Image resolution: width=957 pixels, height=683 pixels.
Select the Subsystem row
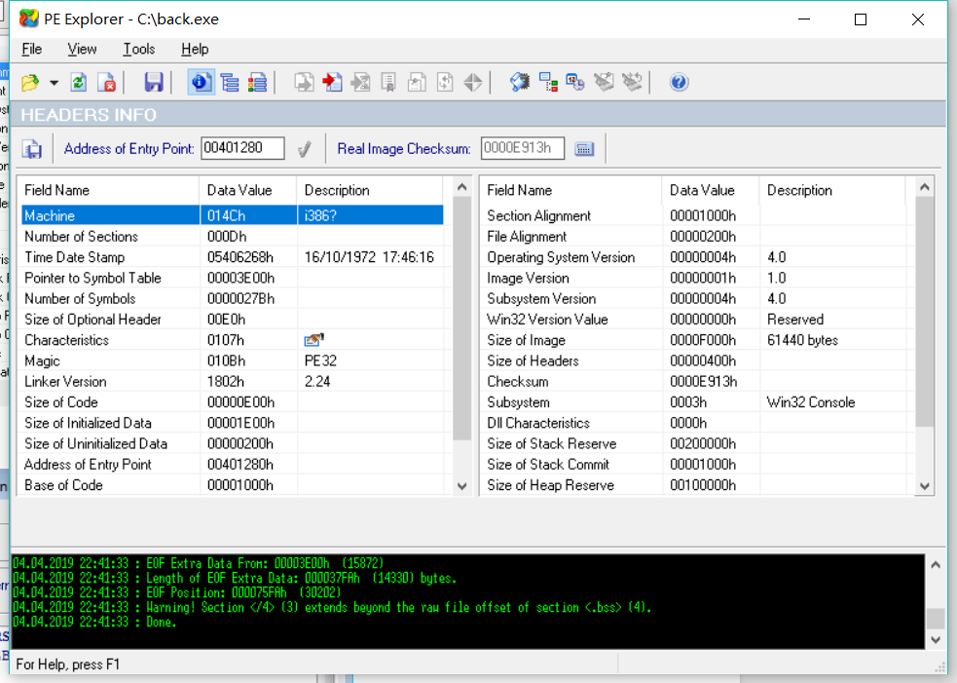pyautogui.click(x=695, y=402)
